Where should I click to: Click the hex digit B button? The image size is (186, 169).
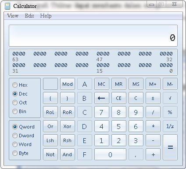coord(85,98)
